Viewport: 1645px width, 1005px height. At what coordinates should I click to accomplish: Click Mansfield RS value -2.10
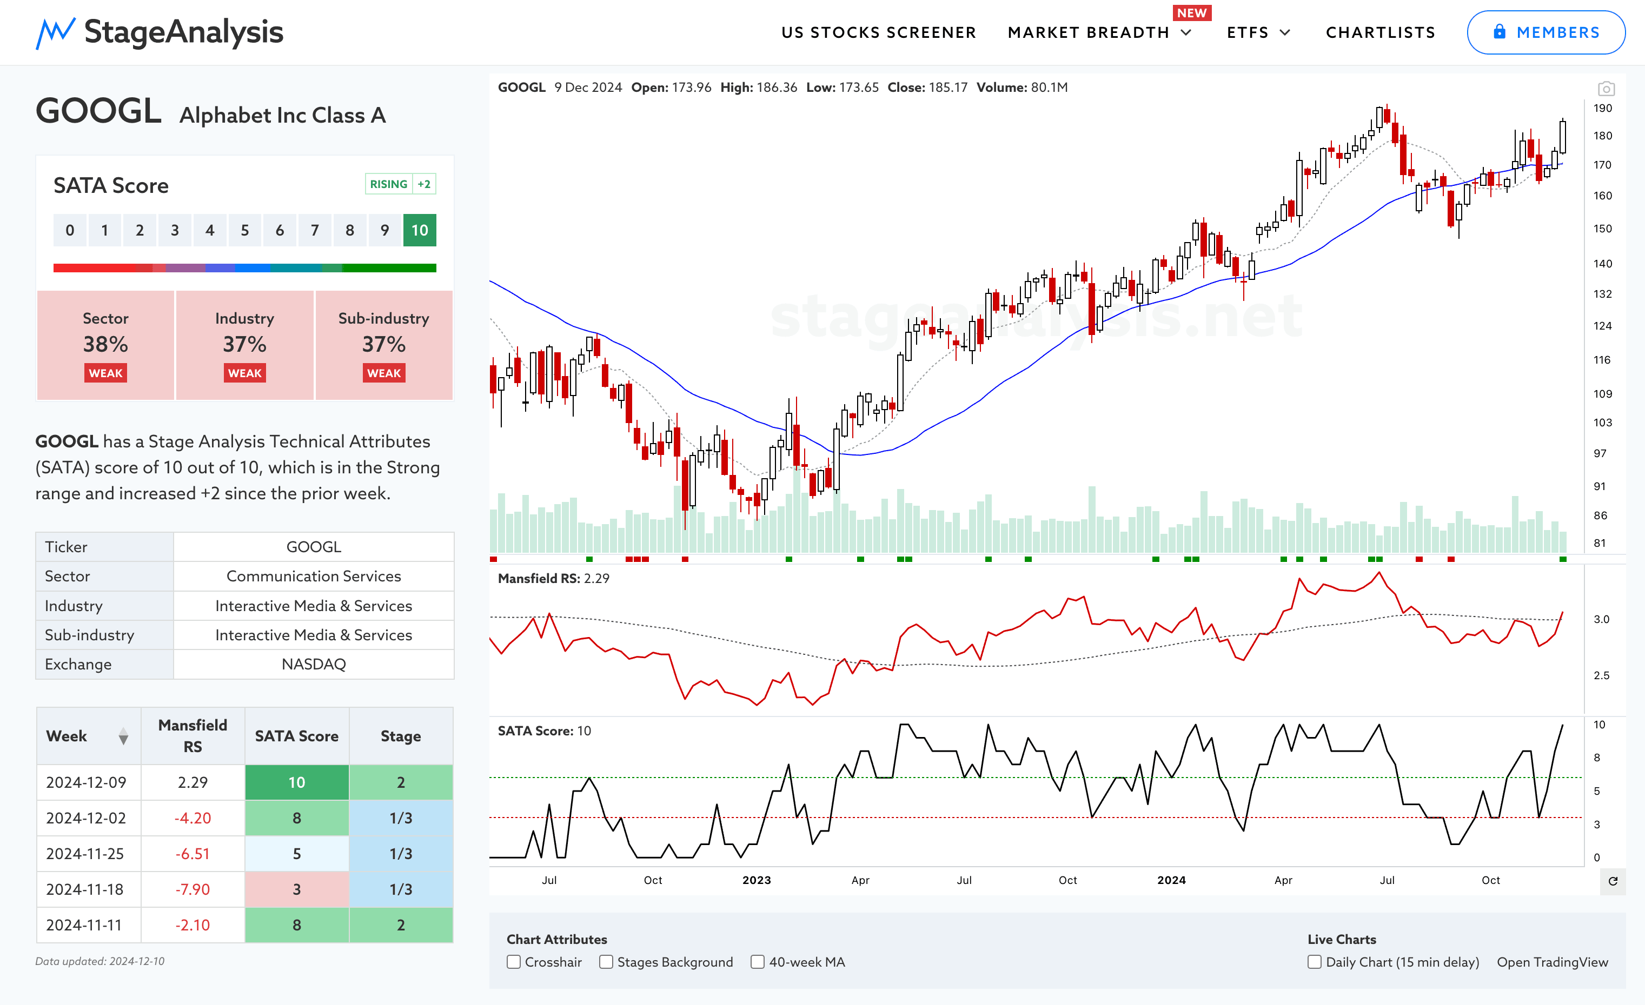click(193, 925)
